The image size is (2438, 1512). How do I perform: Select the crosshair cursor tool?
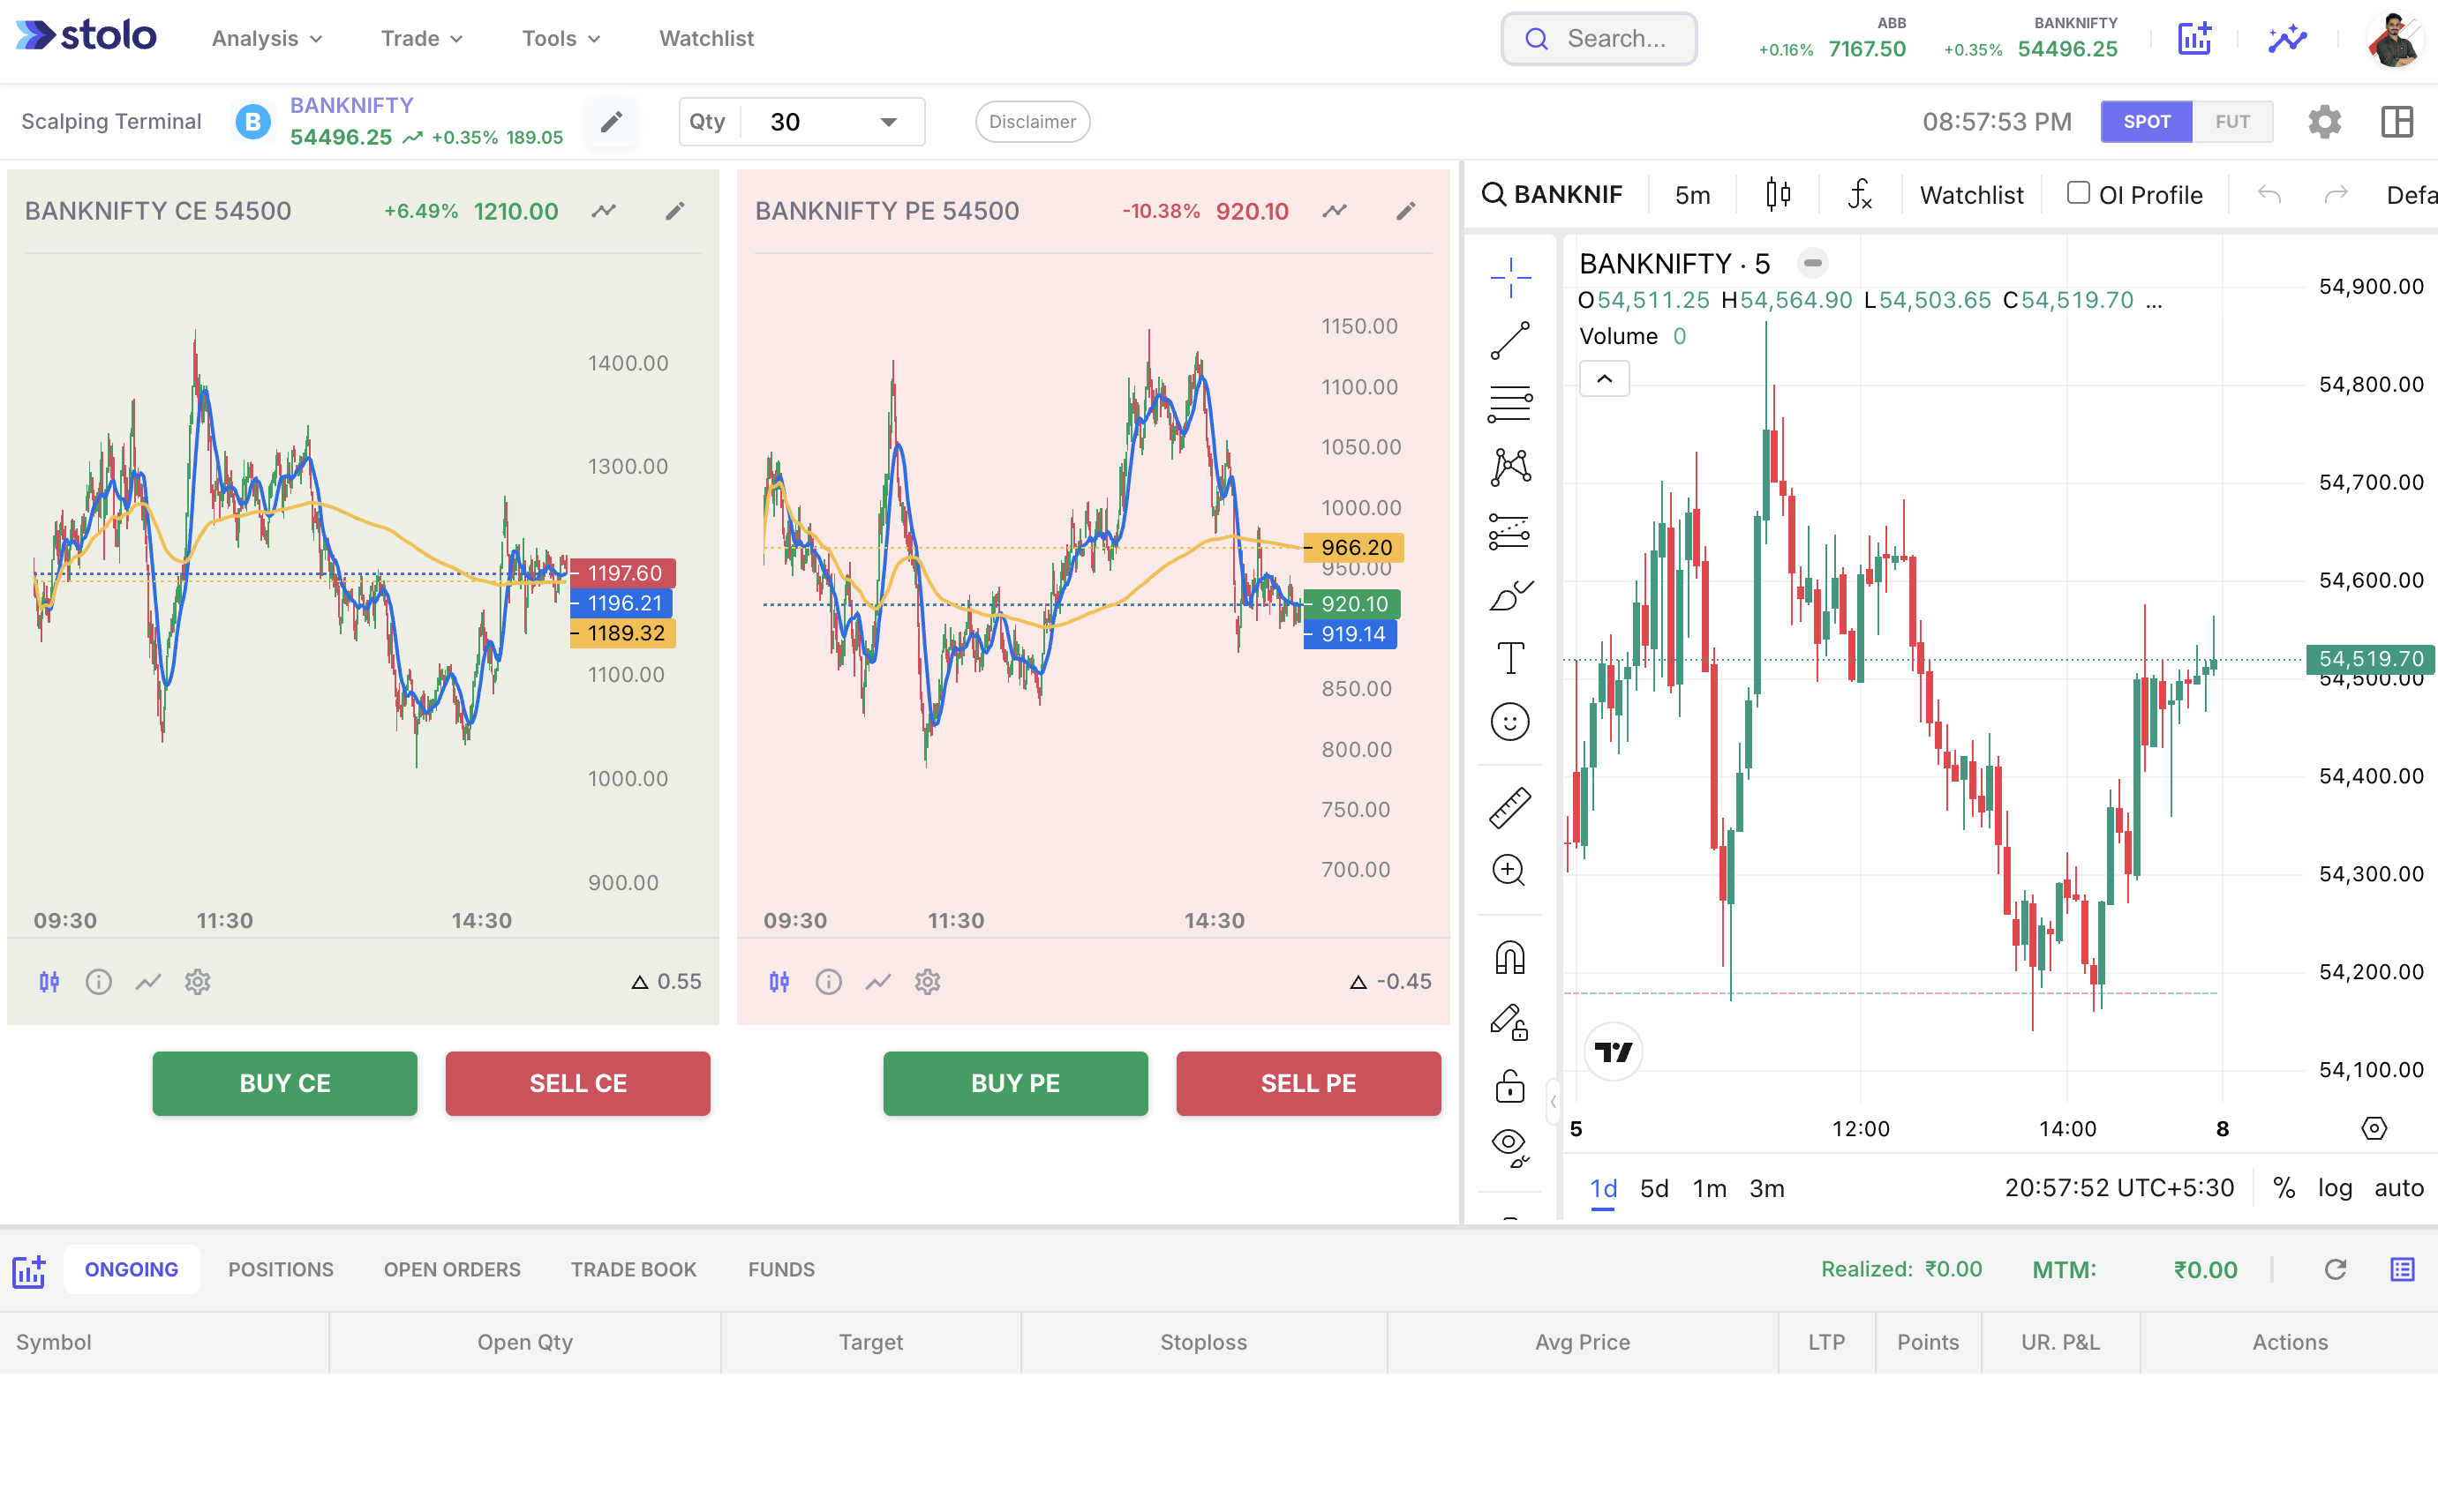pyautogui.click(x=1509, y=277)
